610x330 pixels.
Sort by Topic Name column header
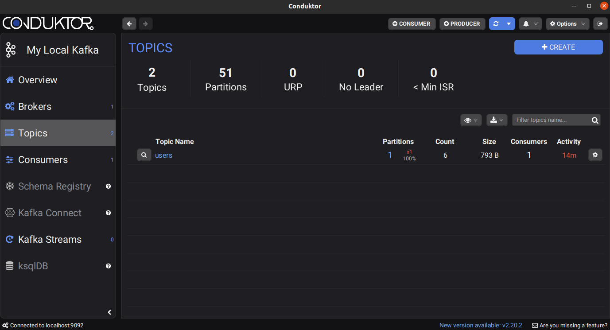175,142
